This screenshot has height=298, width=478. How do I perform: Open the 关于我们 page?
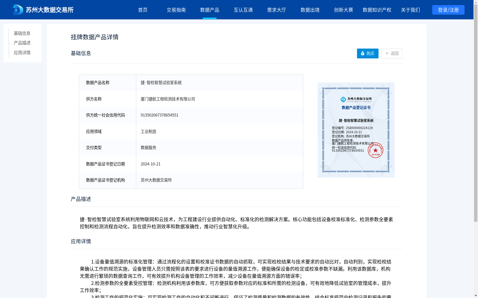coord(410,10)
